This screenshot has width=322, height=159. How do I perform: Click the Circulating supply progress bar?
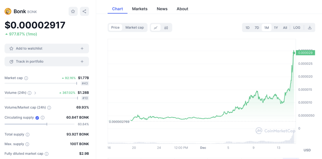[39, 124]
